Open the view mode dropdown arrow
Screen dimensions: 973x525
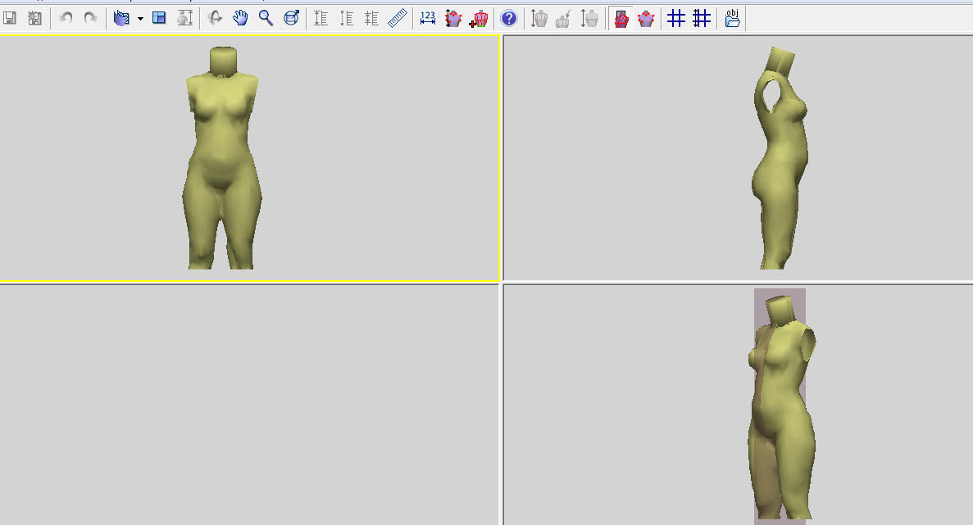tap(140, 18)
